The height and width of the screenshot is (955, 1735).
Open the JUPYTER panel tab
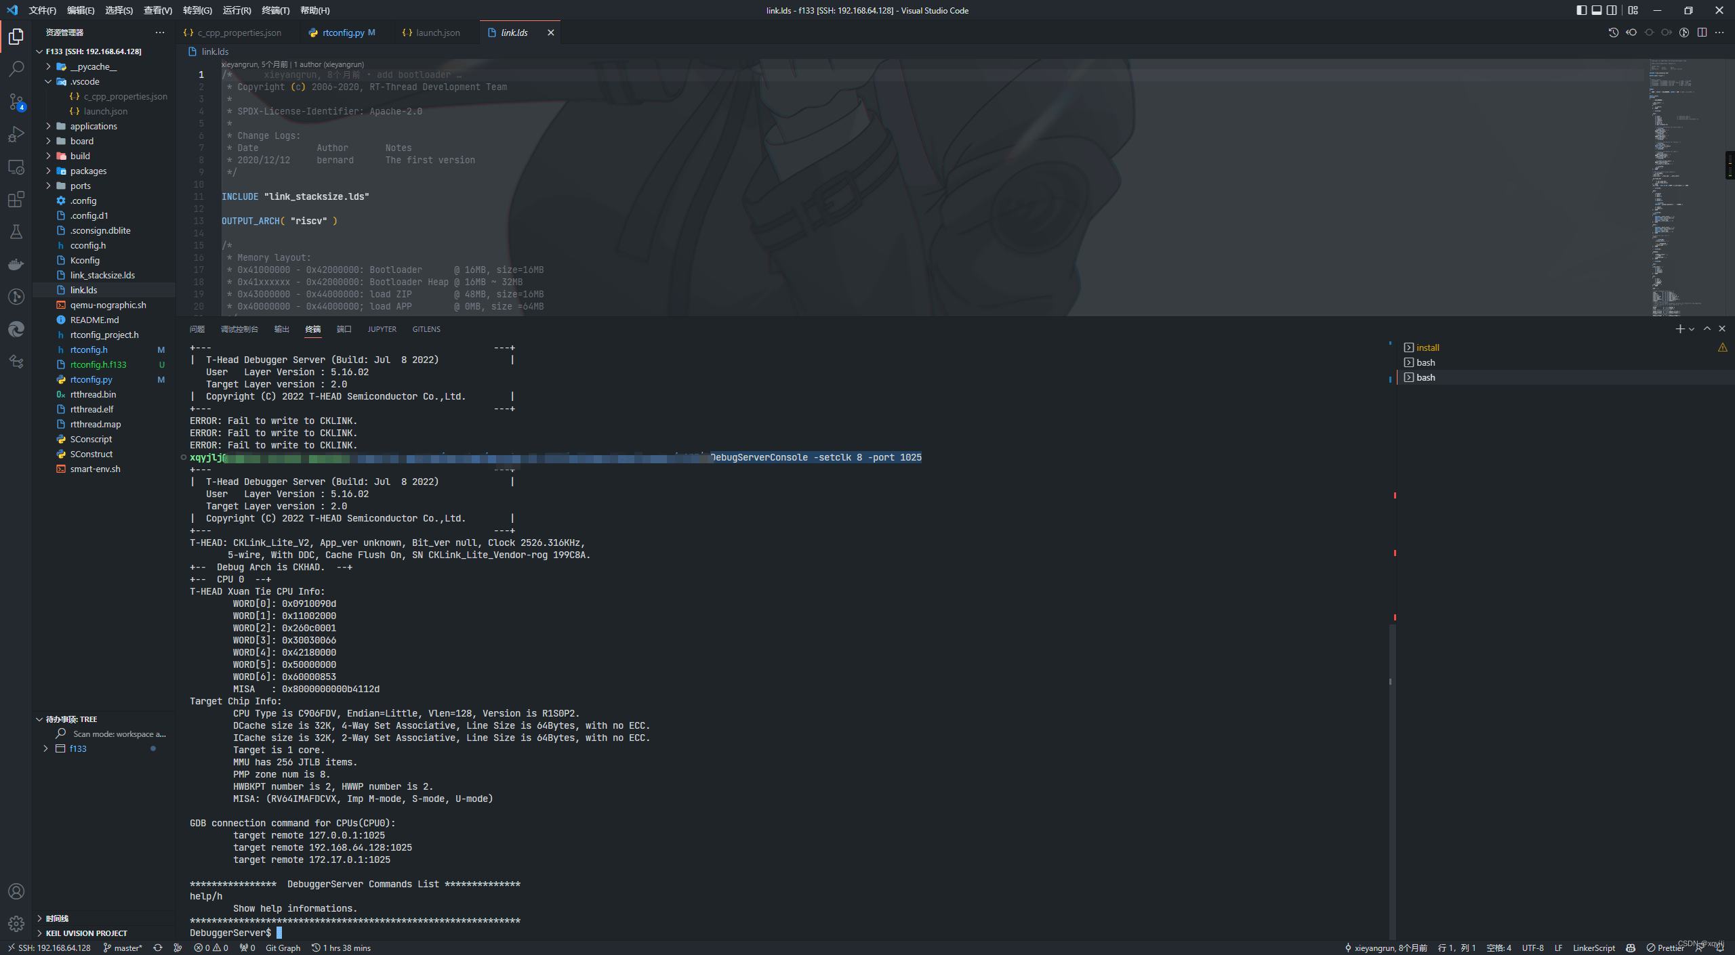pyautogui.click(x=382, y=329)
